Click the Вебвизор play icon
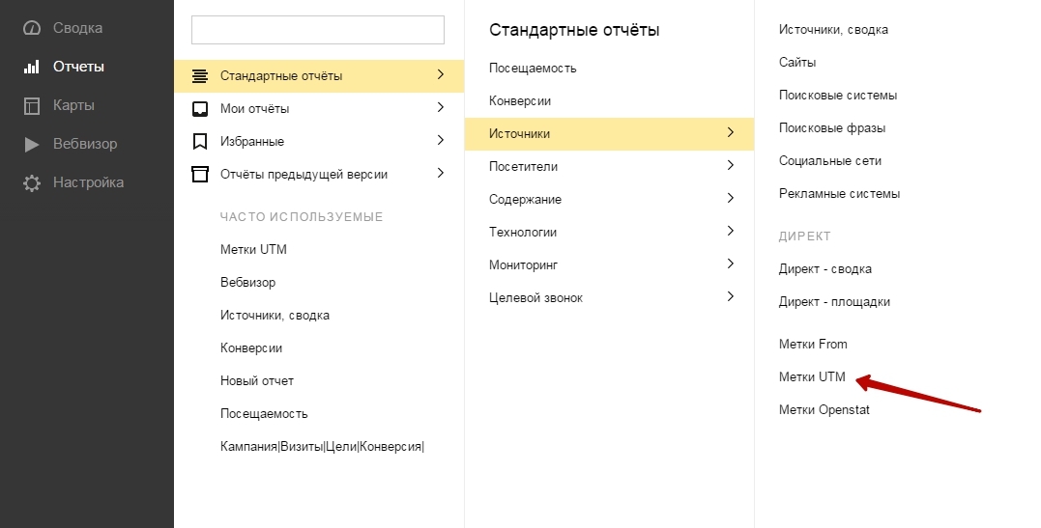This screenshot has width=1041, height=528. pyautogui.click(x=32, y=145)
